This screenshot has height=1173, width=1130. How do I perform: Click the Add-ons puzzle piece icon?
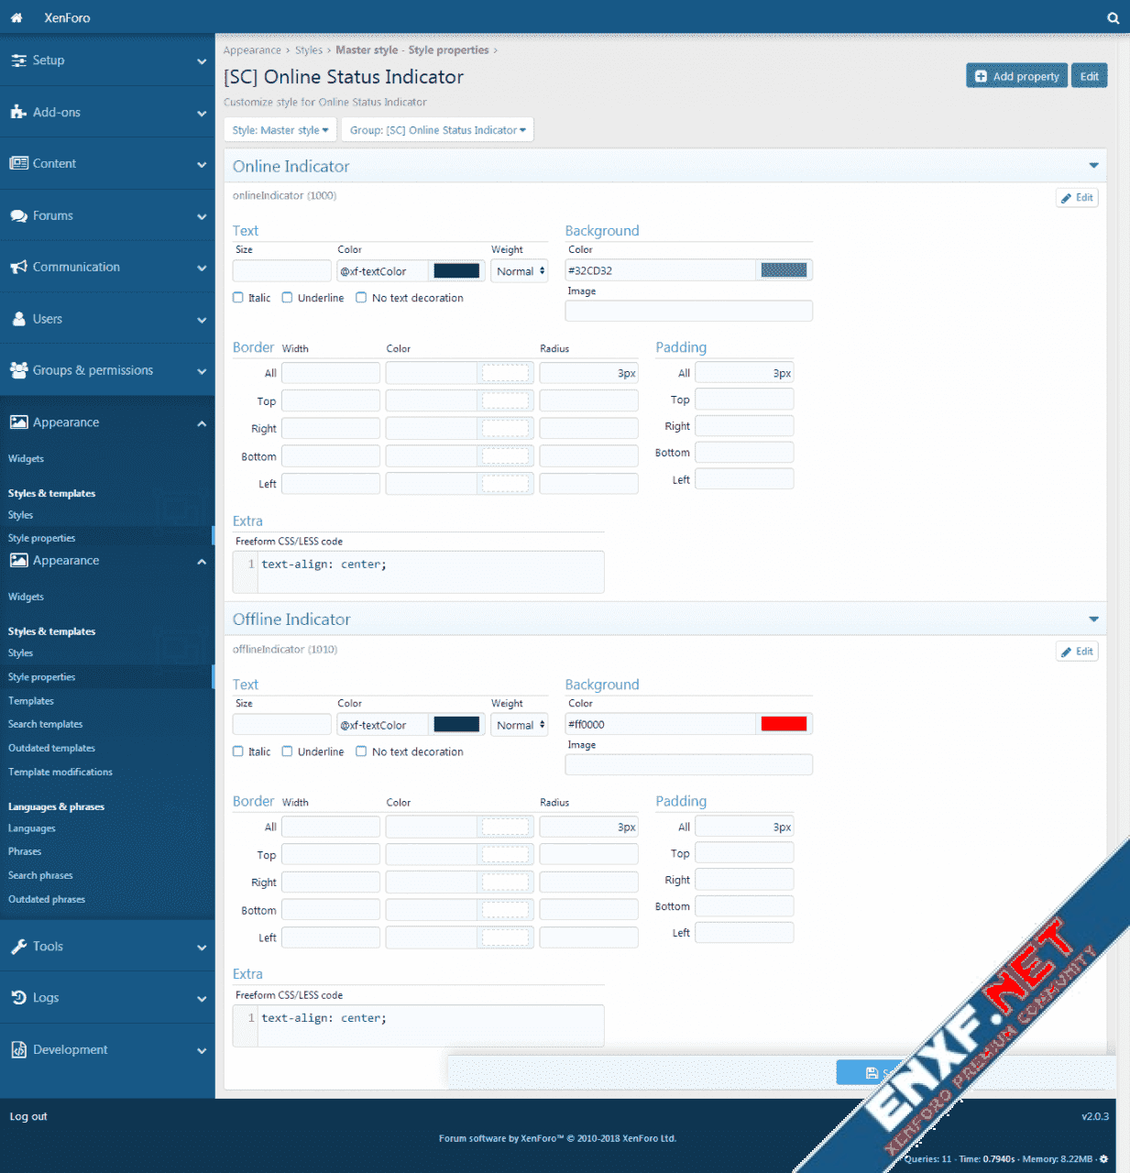click(18, 112)
